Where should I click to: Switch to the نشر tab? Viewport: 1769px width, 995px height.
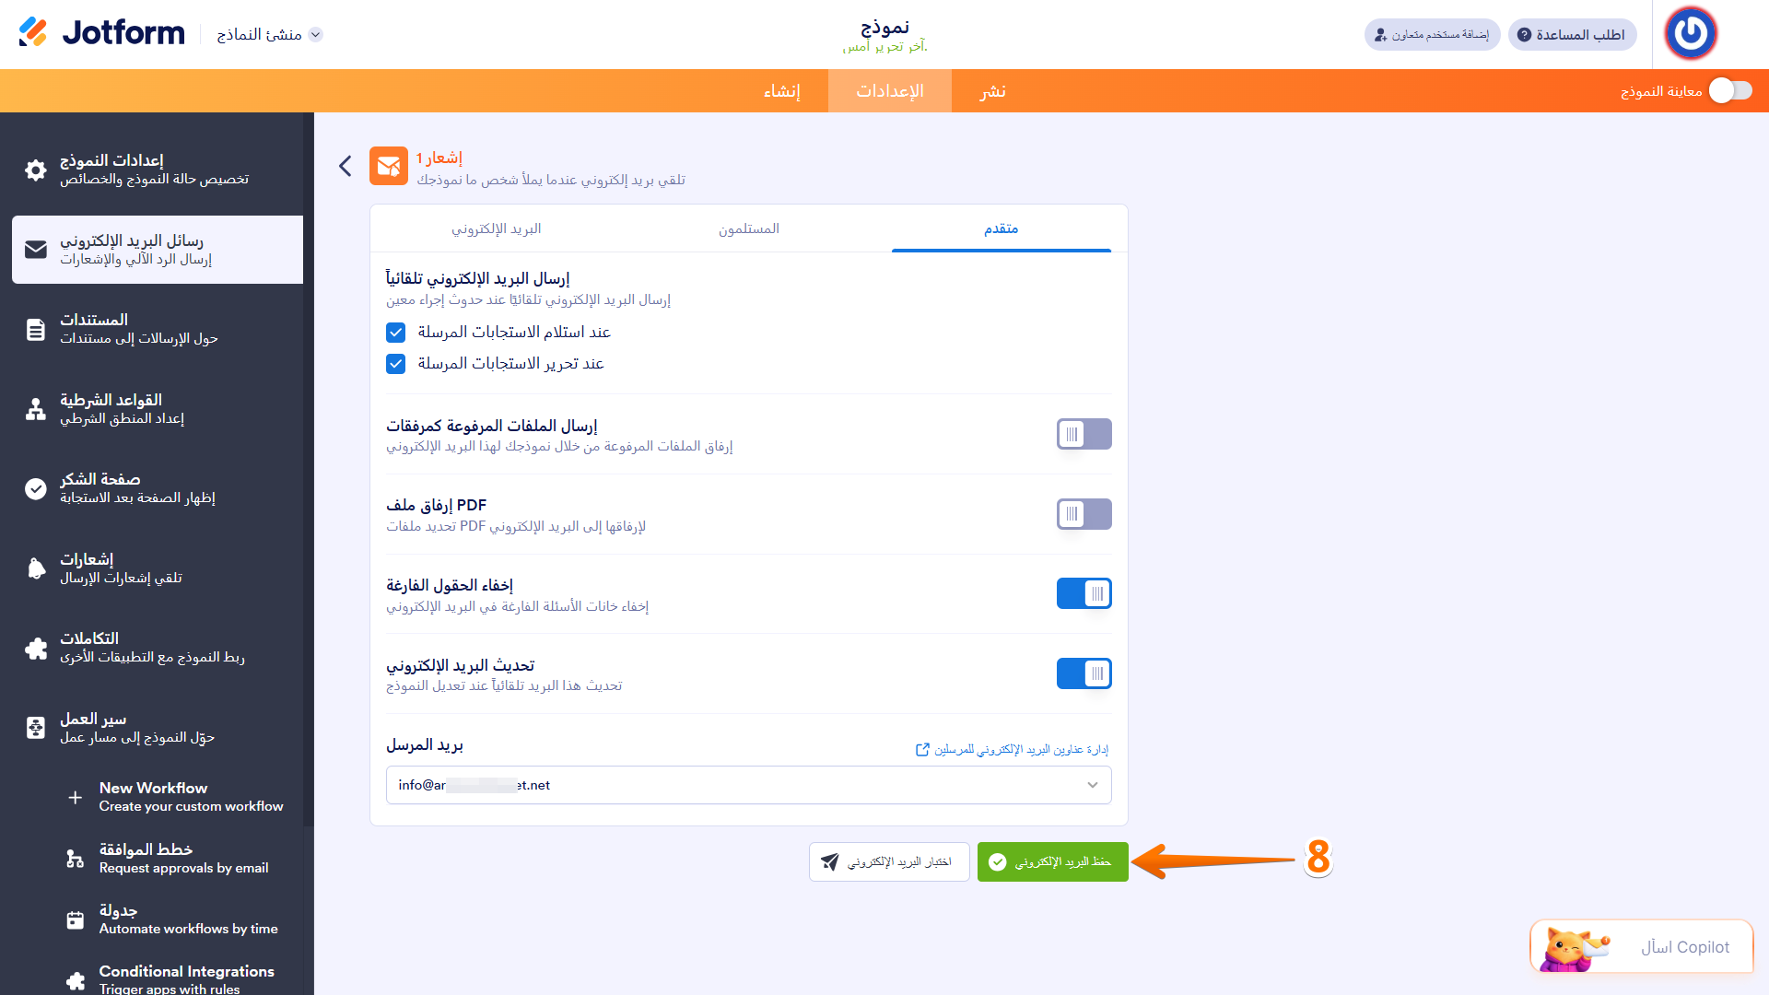992,90
